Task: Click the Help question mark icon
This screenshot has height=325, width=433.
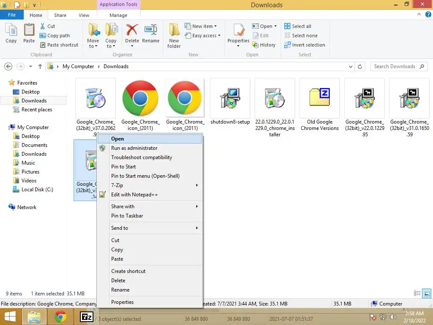Action: pos(428,15)
